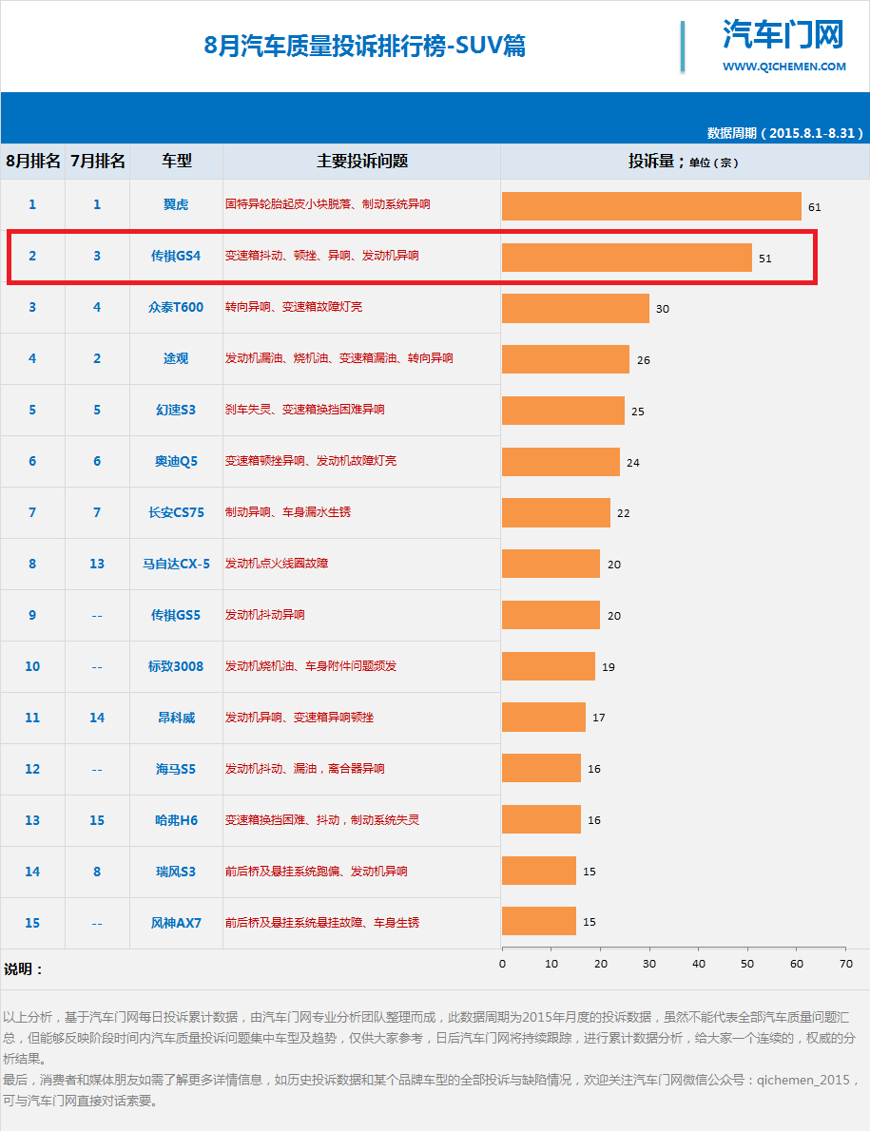Click the orange bar for 哈弗H6
870x1131 pixels.
[x=541, y=819]
